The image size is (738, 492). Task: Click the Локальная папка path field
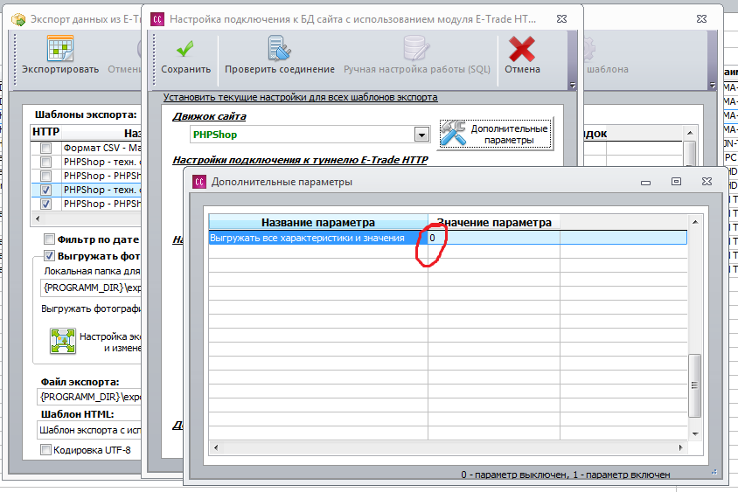(91, 288)
